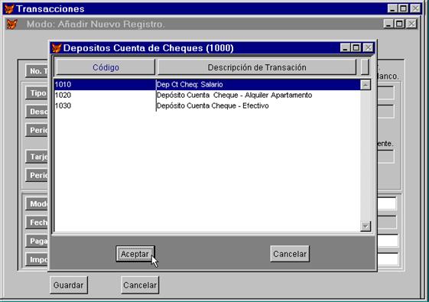Maximize the Depositos Cuenta de Cheques dialog
Screen dimensions: 429x302
pyautogui.click(x=356, y=48)
